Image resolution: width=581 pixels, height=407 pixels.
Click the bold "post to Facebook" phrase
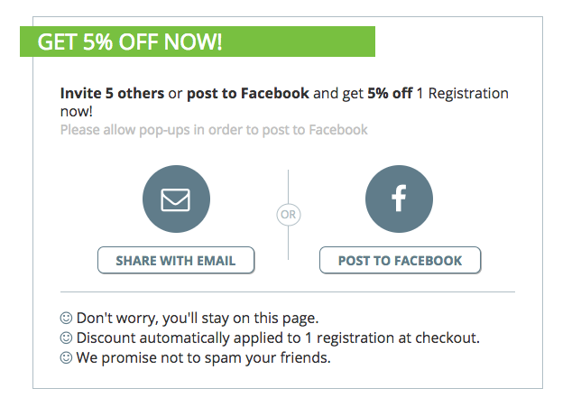(x=248, y=94)
